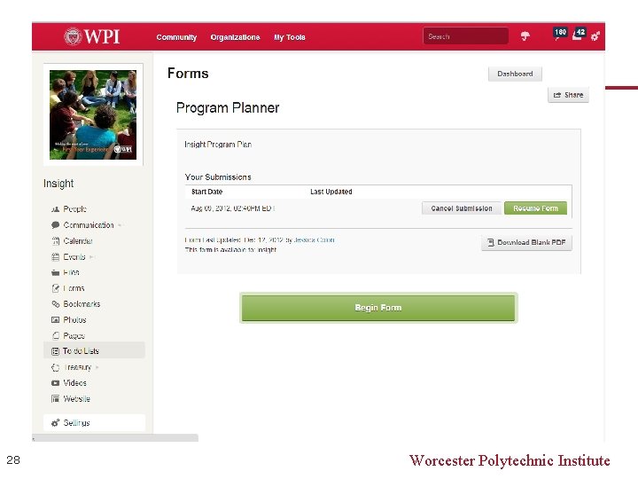Image resolution: width=638 pixels, height=479 pixels.
Task: Open the Organizations menu
Action: [235, 37]
